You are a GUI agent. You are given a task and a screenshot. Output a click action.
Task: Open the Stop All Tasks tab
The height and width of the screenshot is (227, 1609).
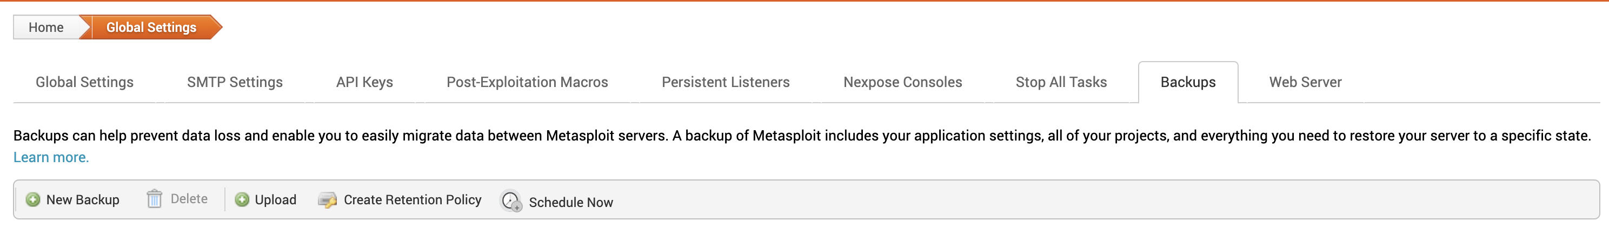coord(1061,82)
